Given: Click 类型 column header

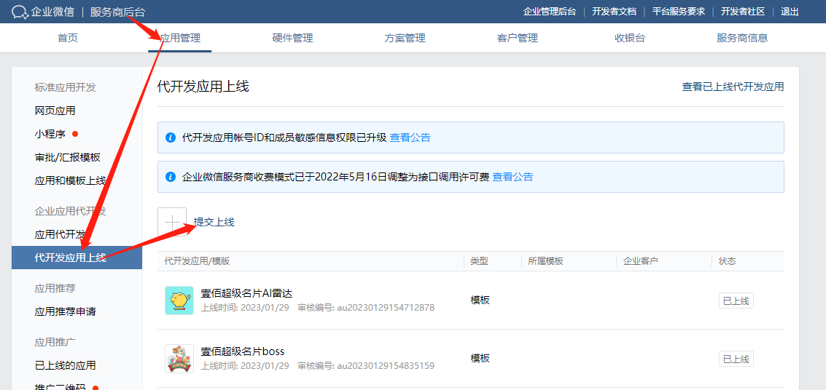Looking at the screenshot, I should click(478, 260).
